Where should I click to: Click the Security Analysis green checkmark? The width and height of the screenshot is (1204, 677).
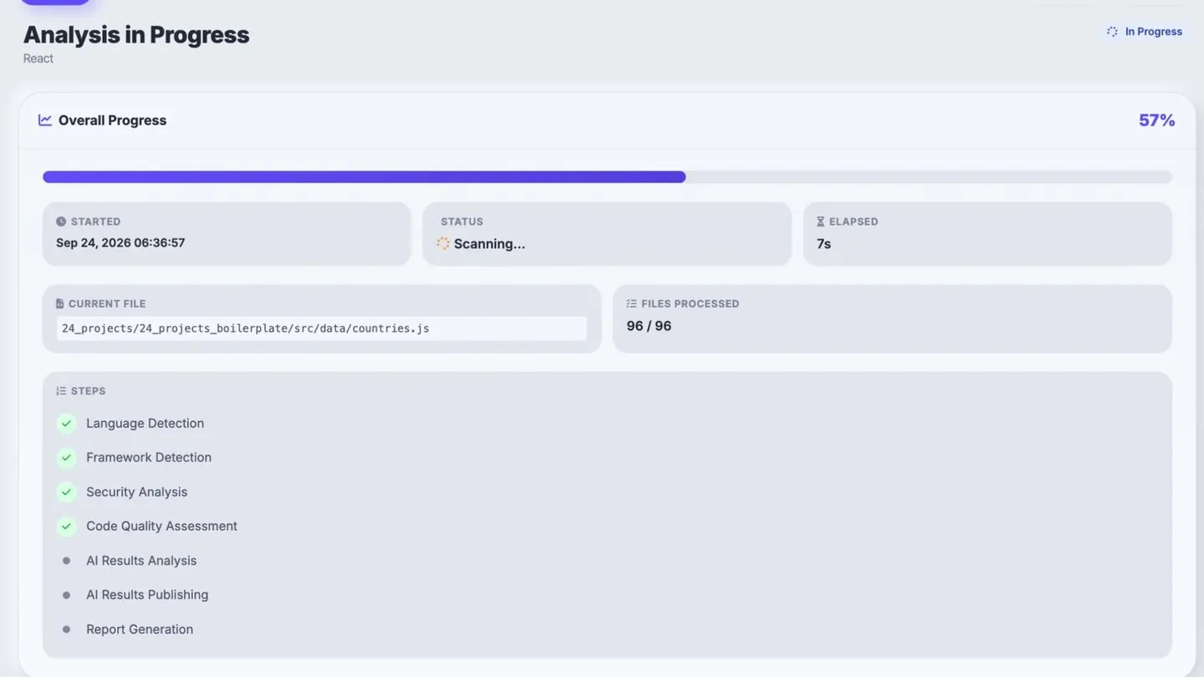pos(67,492)
